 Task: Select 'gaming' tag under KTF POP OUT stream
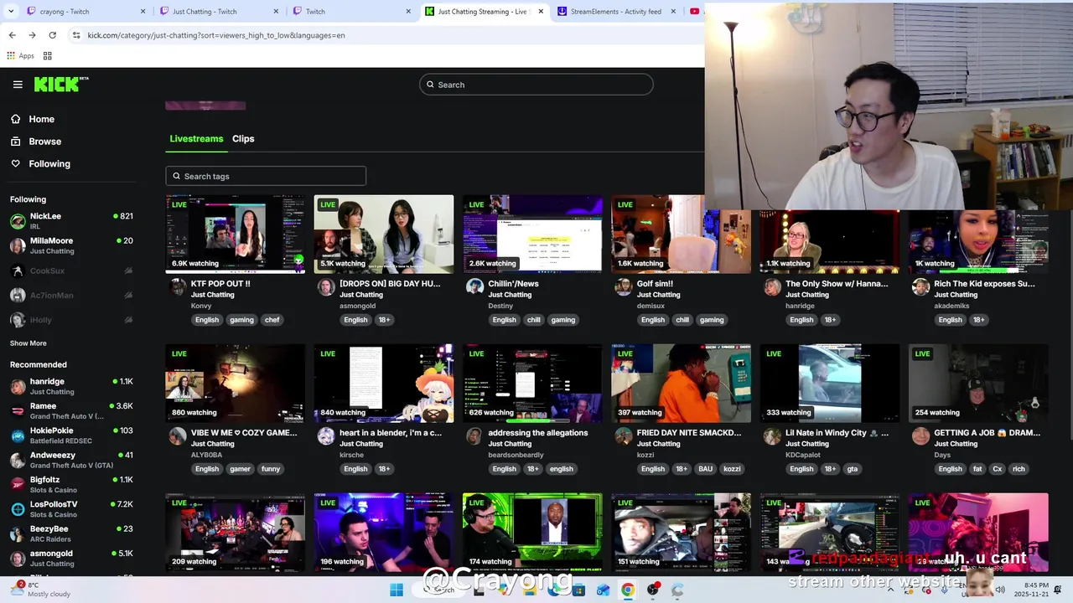click(x=241, y=320)
